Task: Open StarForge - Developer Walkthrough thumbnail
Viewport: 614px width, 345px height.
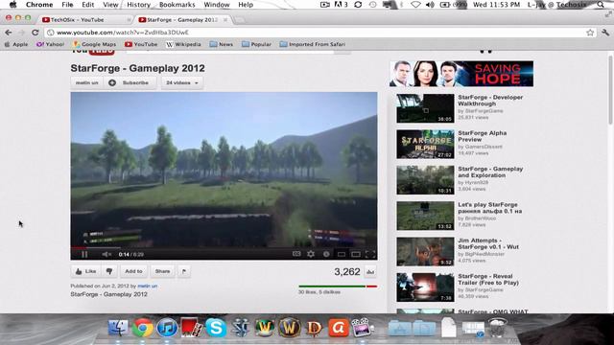Action: click(x=425, y=108)
